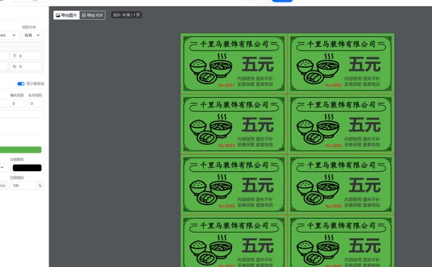Select the meal ticket numbered No.0006
The width and height of the screenshot is (432, 267).
341,185
